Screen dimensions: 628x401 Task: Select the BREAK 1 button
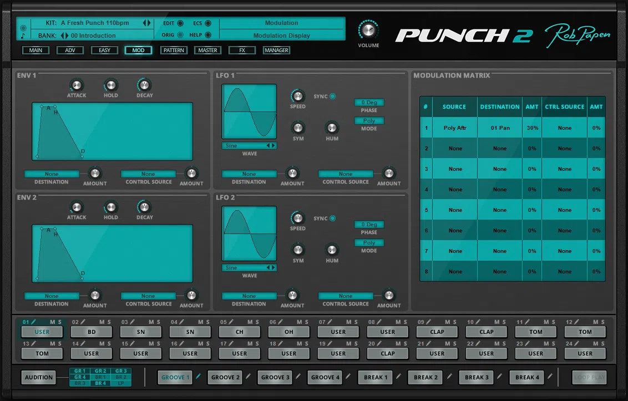(375, 377)
